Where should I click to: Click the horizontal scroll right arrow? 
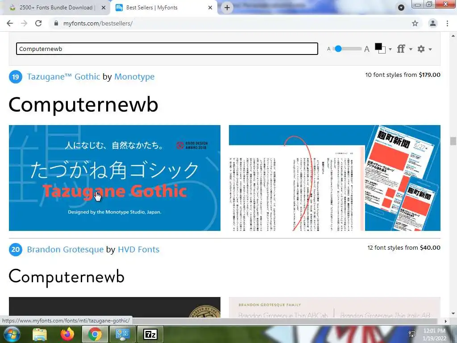(445, 321)
